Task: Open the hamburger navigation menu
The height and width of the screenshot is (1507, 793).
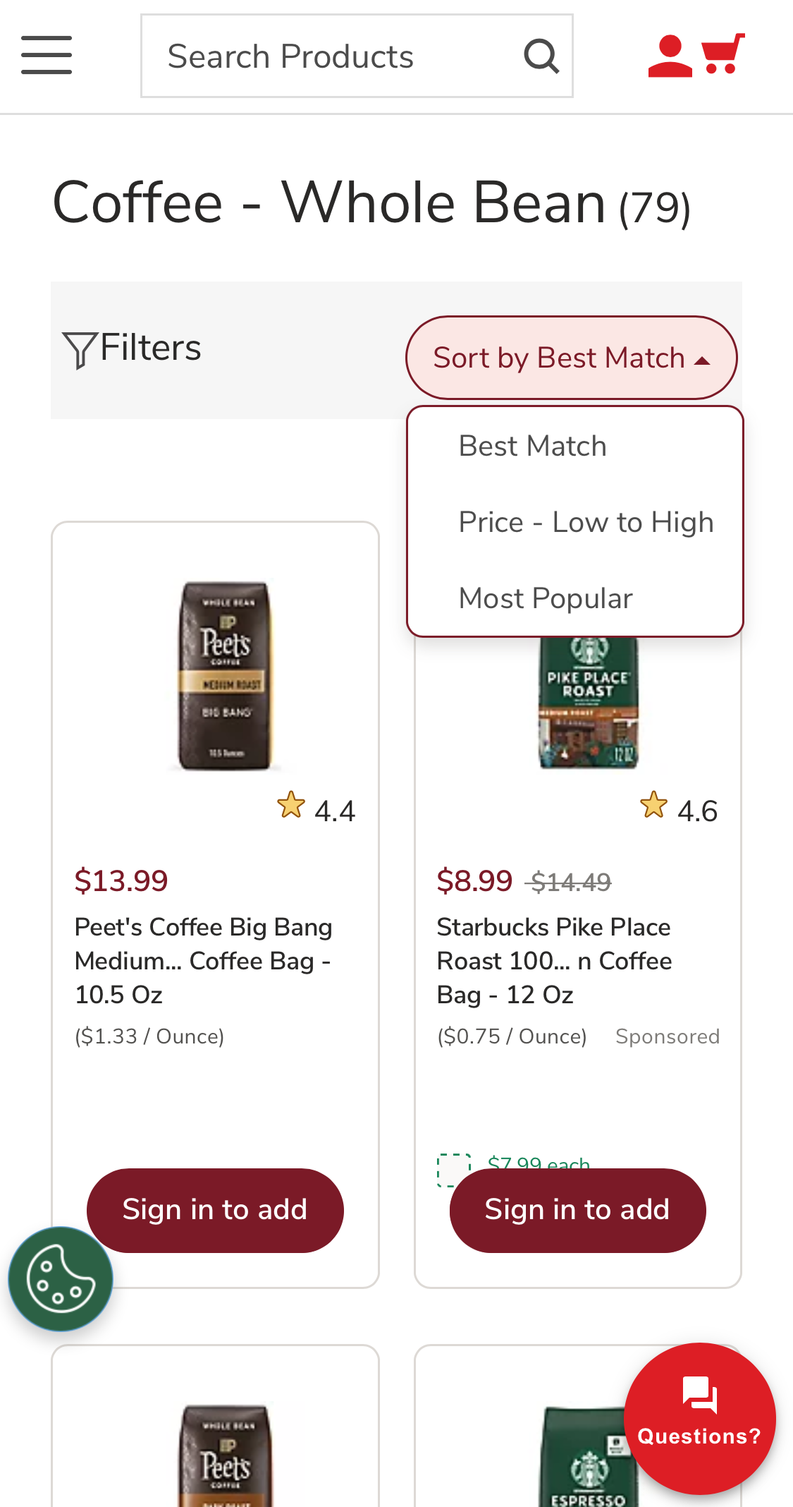Action: pos(47,55)
